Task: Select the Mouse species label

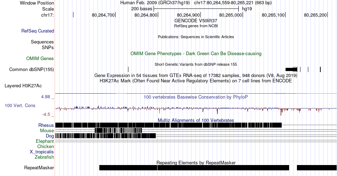Action: (47, 130)
